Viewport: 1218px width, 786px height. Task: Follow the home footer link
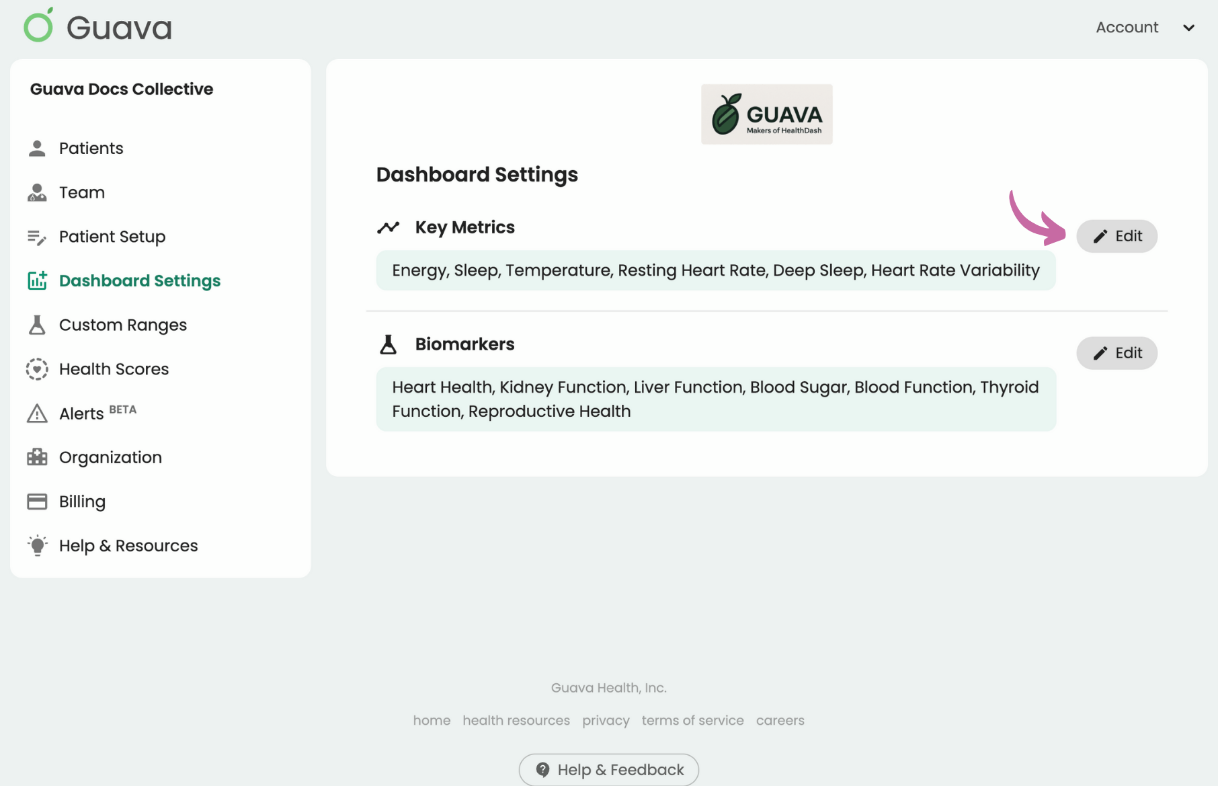pyautogui.click(x=432, y=720)
